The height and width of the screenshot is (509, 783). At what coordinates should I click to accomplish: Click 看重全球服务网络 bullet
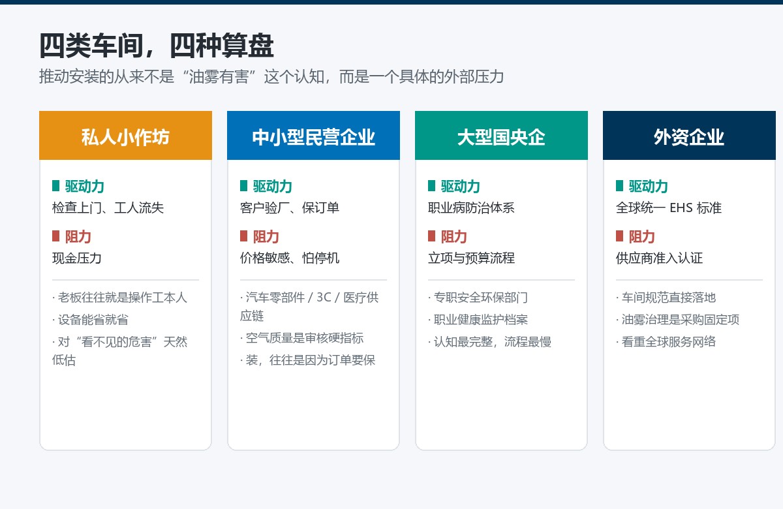pos(666,342)
